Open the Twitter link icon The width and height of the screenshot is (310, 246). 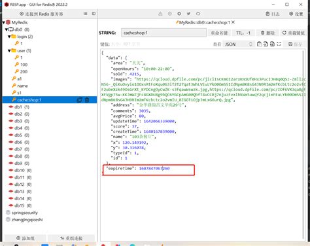click(x=188, y=14)
